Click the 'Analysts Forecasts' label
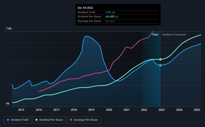205x127 pixels. coord(174,34)
